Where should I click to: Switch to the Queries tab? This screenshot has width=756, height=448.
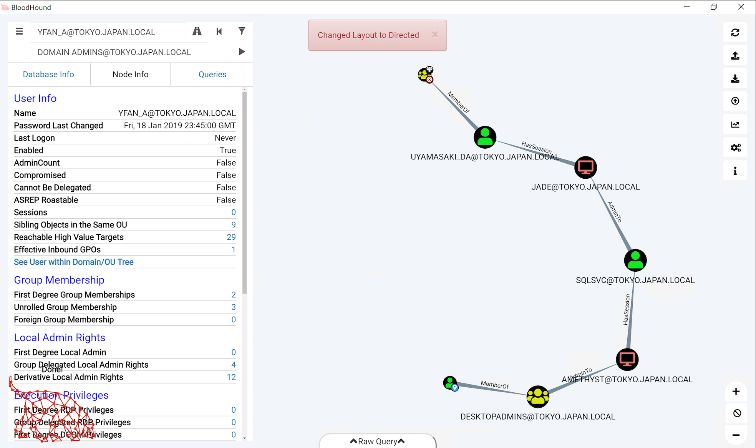tap(212, 75)
